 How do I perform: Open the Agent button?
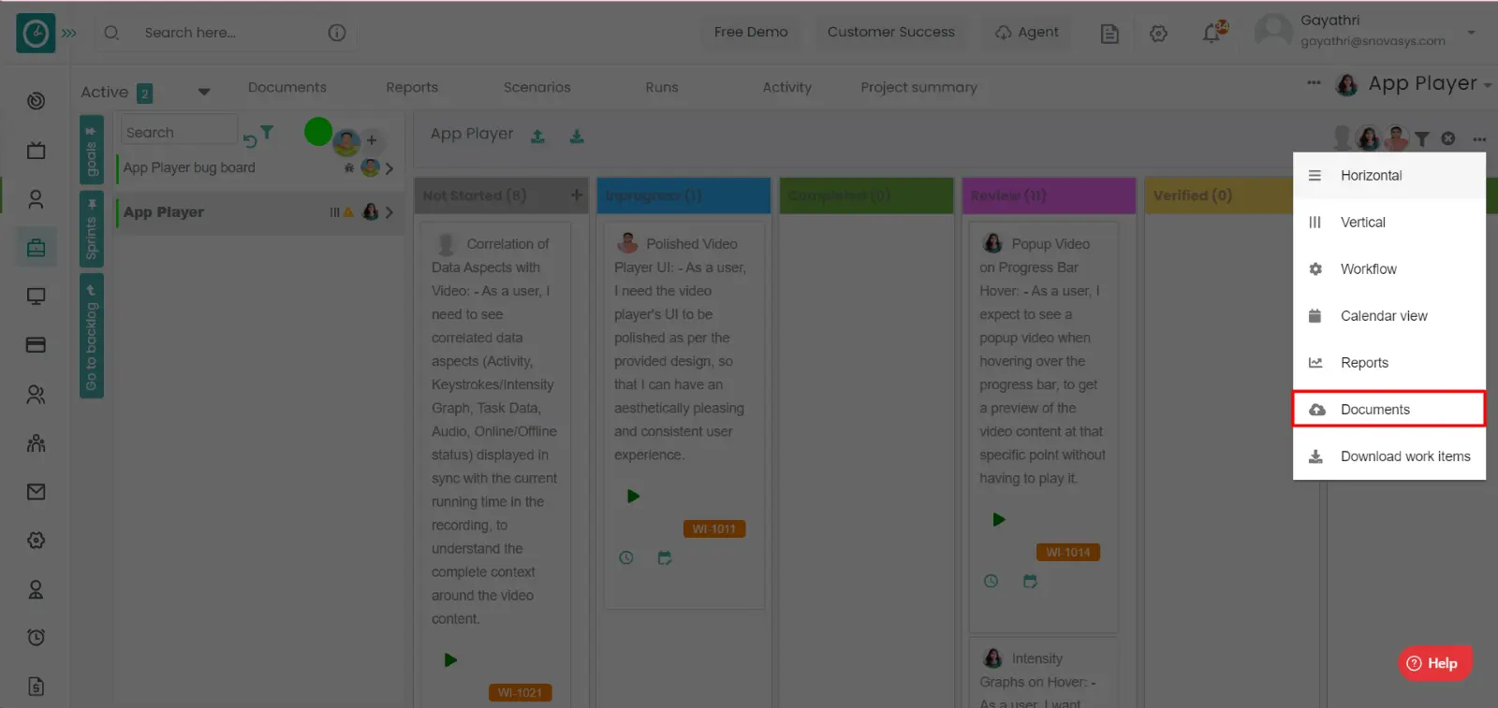point(1027,32)
